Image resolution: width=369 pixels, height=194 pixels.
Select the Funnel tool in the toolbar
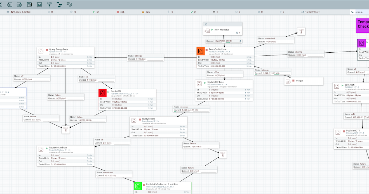pyautogui.click(x=49, y=4)
